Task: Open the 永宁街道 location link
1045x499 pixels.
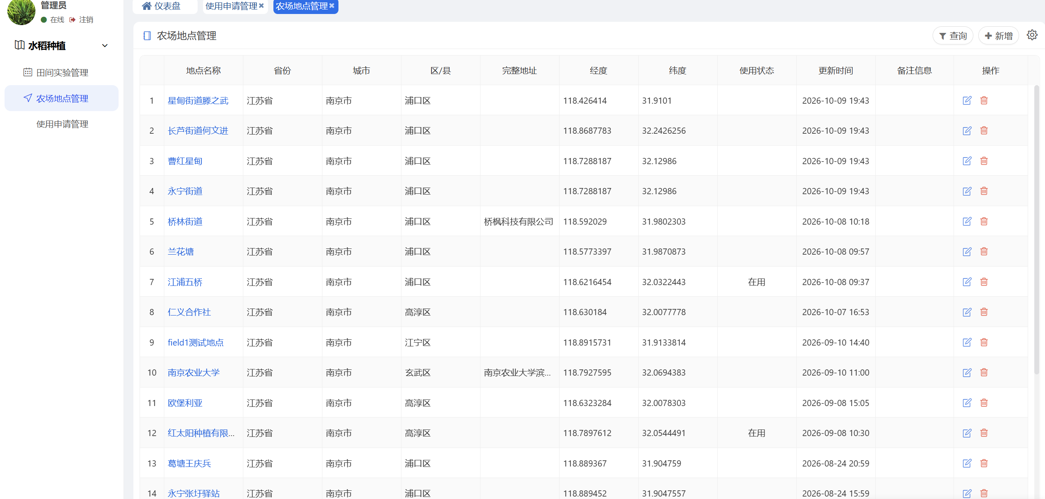Action: [185, 191]
